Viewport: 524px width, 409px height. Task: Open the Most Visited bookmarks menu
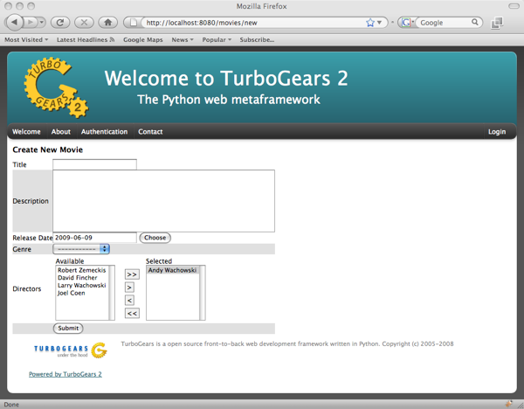(26, 39)
